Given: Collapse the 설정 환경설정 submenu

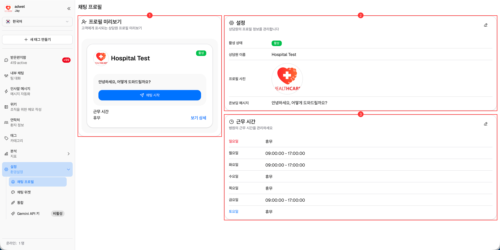Looking at the screenshot, I should tap(68, 169).
